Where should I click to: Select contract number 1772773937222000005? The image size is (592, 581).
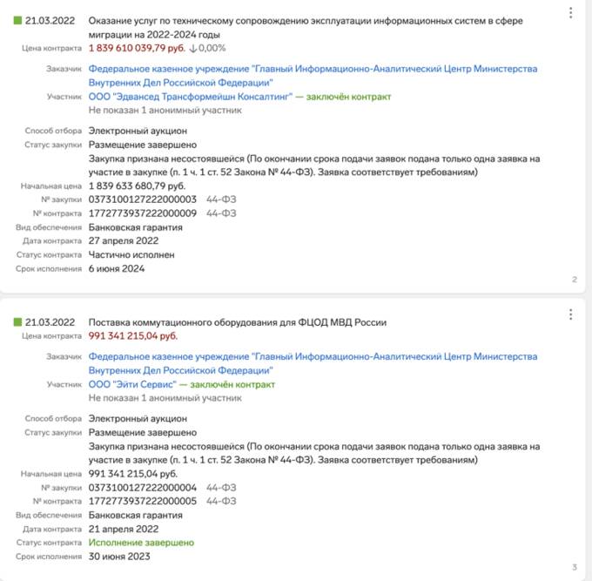pyautogui.click(x=142, y=501)
